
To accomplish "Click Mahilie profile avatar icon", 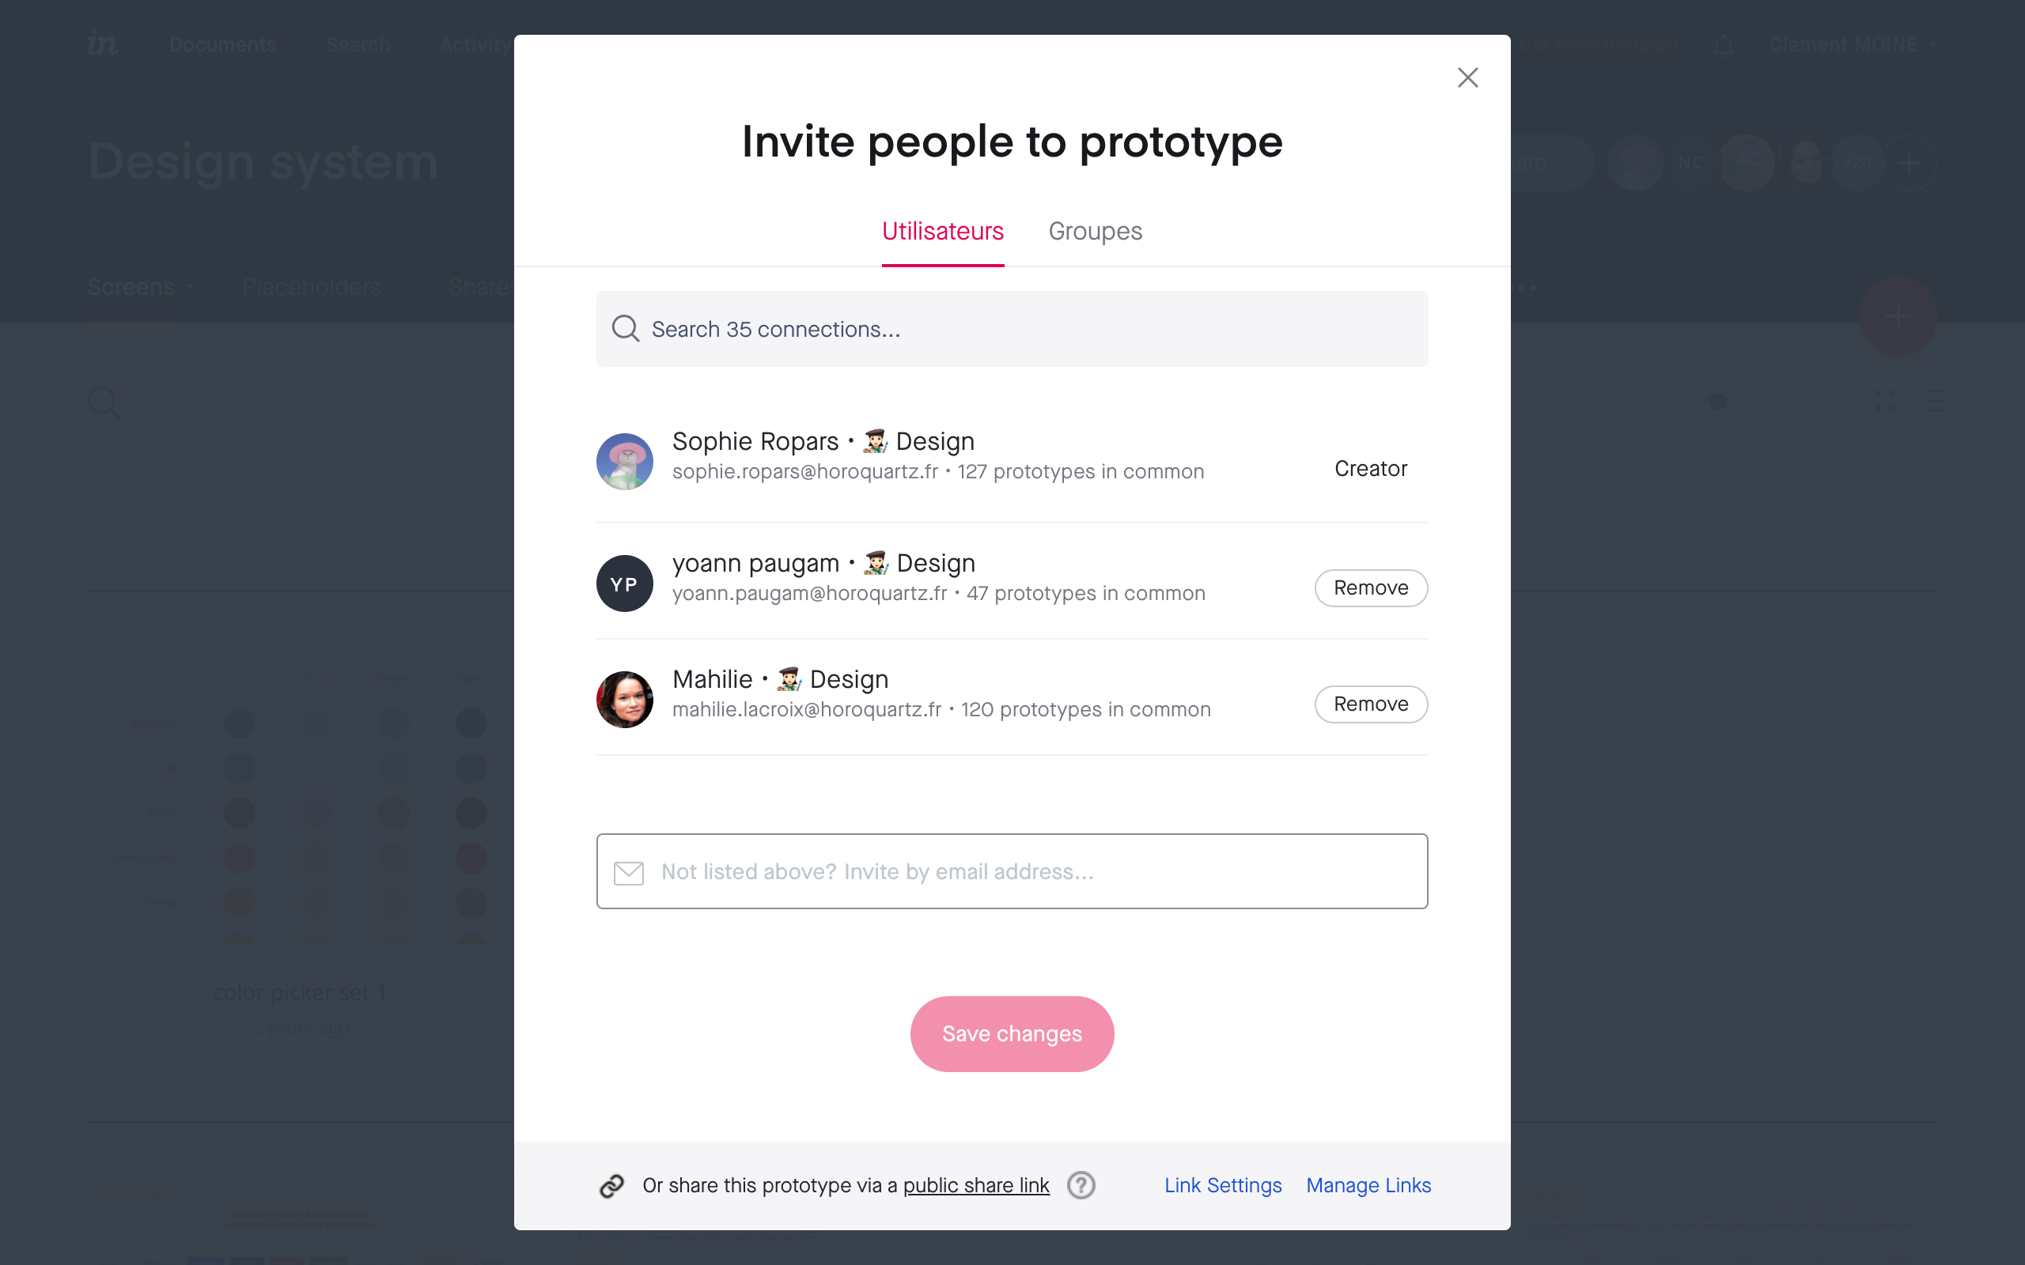I will click(626, 697).
